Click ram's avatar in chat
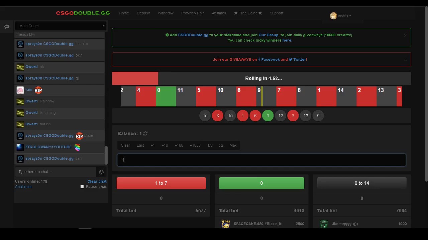 20,90
